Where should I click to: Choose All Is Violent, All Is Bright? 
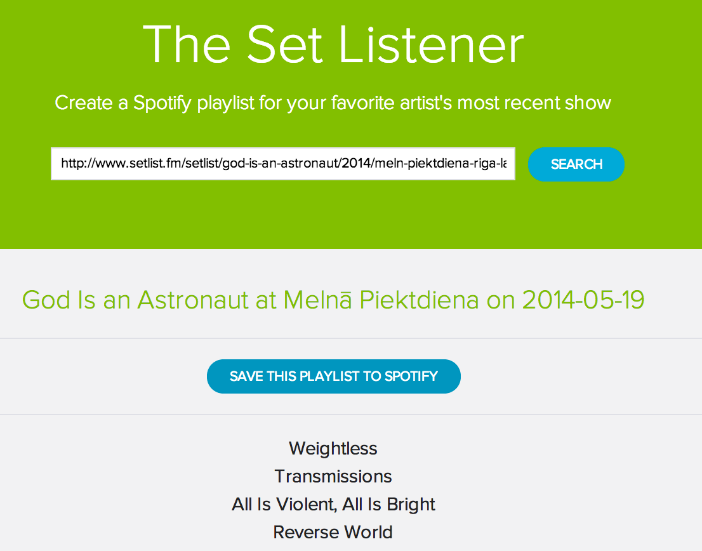point(333,505)
